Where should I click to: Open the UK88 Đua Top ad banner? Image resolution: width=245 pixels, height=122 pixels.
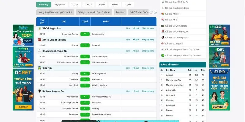[x=219, y=35]
